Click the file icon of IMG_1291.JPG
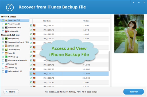Viewport: 147px width, 97px height. click(x=34, y=39)
